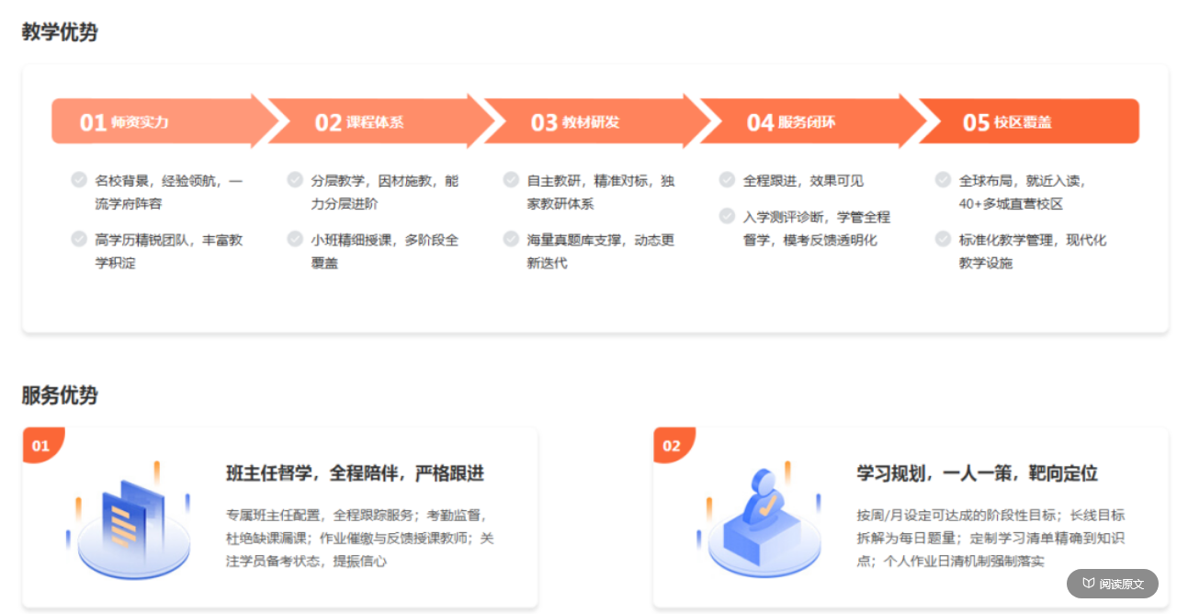Click the title 班主任督学，全程陪伴，严格跟进
1177x614 pixels.
coord(355,473)
